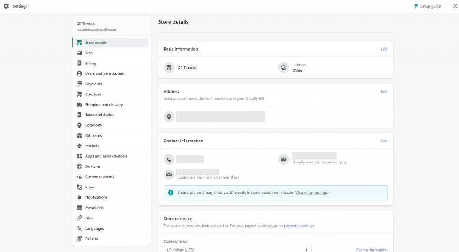Click the Checkout cart icon
459x252 pixels.
pos(79,94)
